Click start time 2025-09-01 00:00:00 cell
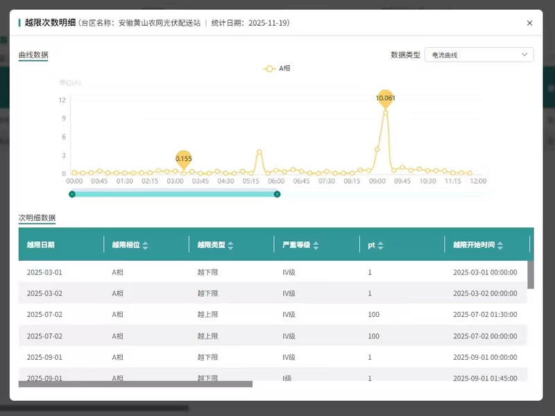555x416 pixels. point(485,357)
